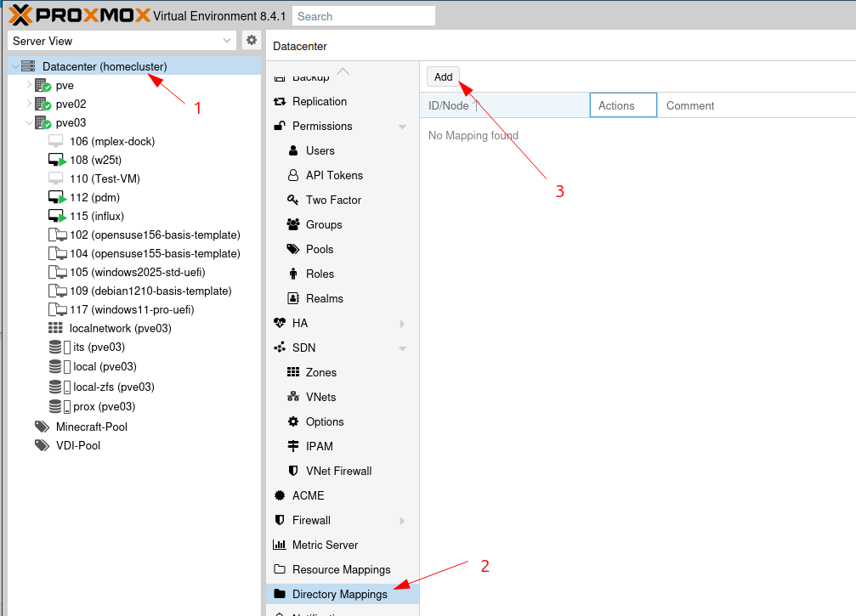This screenshot has height=616, width=856.
Task: Collapse the Datacenter (homecluster) tree
Action: (14, 66)
